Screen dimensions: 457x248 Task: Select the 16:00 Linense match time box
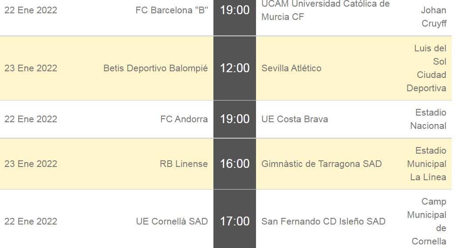tap(235, 164)
